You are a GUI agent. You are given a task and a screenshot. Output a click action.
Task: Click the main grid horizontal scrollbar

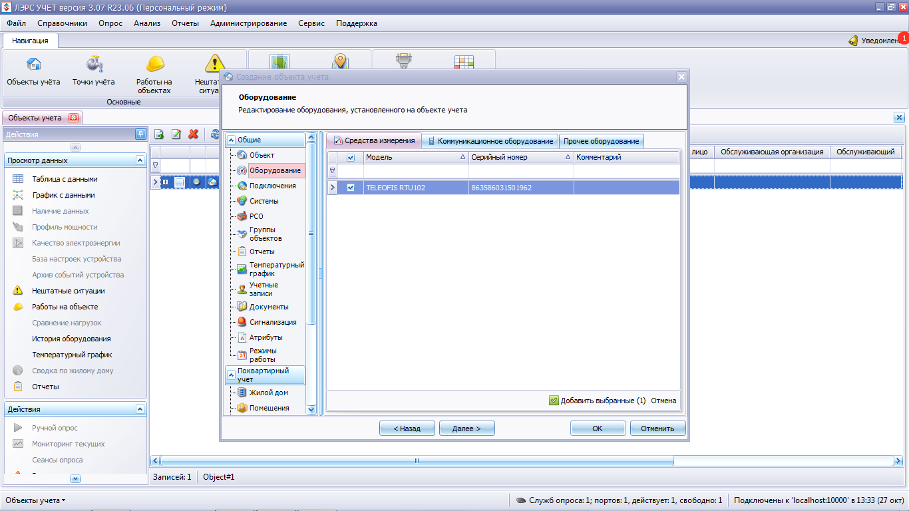coord(417,460)
